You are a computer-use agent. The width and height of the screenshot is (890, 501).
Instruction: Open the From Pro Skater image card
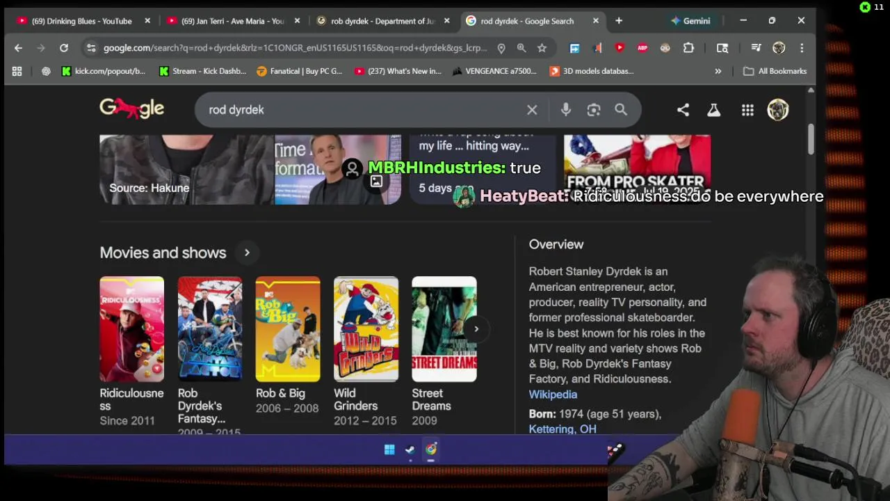pyautogui.click(x=637, y=170)
